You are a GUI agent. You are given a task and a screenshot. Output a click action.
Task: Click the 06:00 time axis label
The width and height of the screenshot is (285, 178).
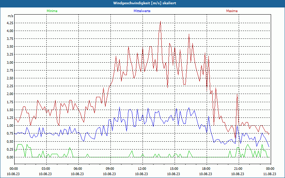(x=78, y=169)
